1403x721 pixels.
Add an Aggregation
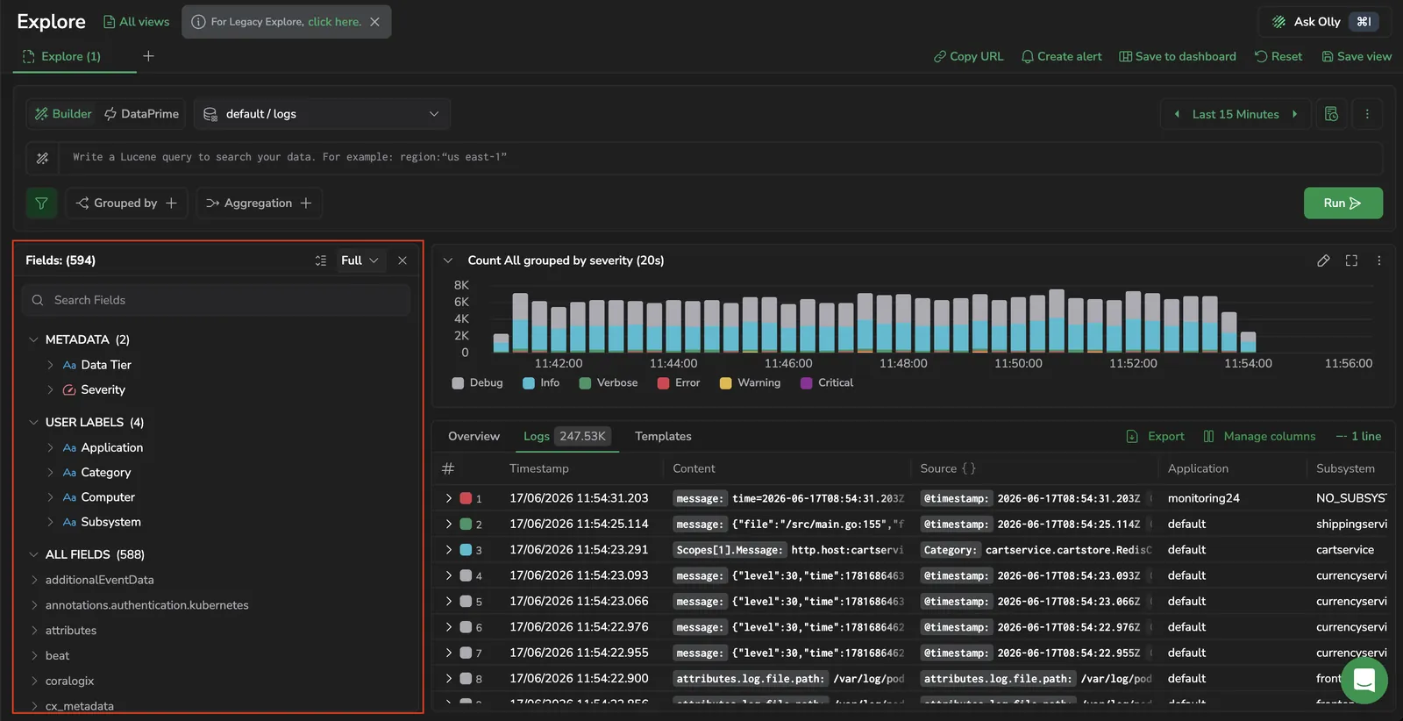pos(259,203)
